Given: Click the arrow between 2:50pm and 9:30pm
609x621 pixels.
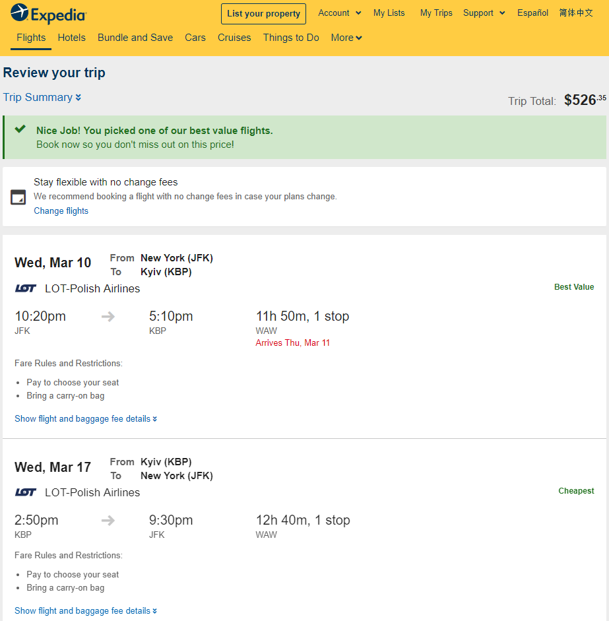Looking at the screenshot, I should coord(108,521).
